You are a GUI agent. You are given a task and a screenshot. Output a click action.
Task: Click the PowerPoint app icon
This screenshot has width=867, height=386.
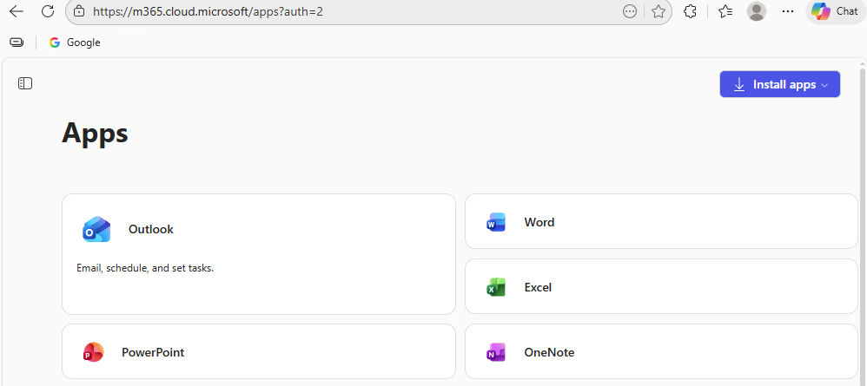coord(93,352)
